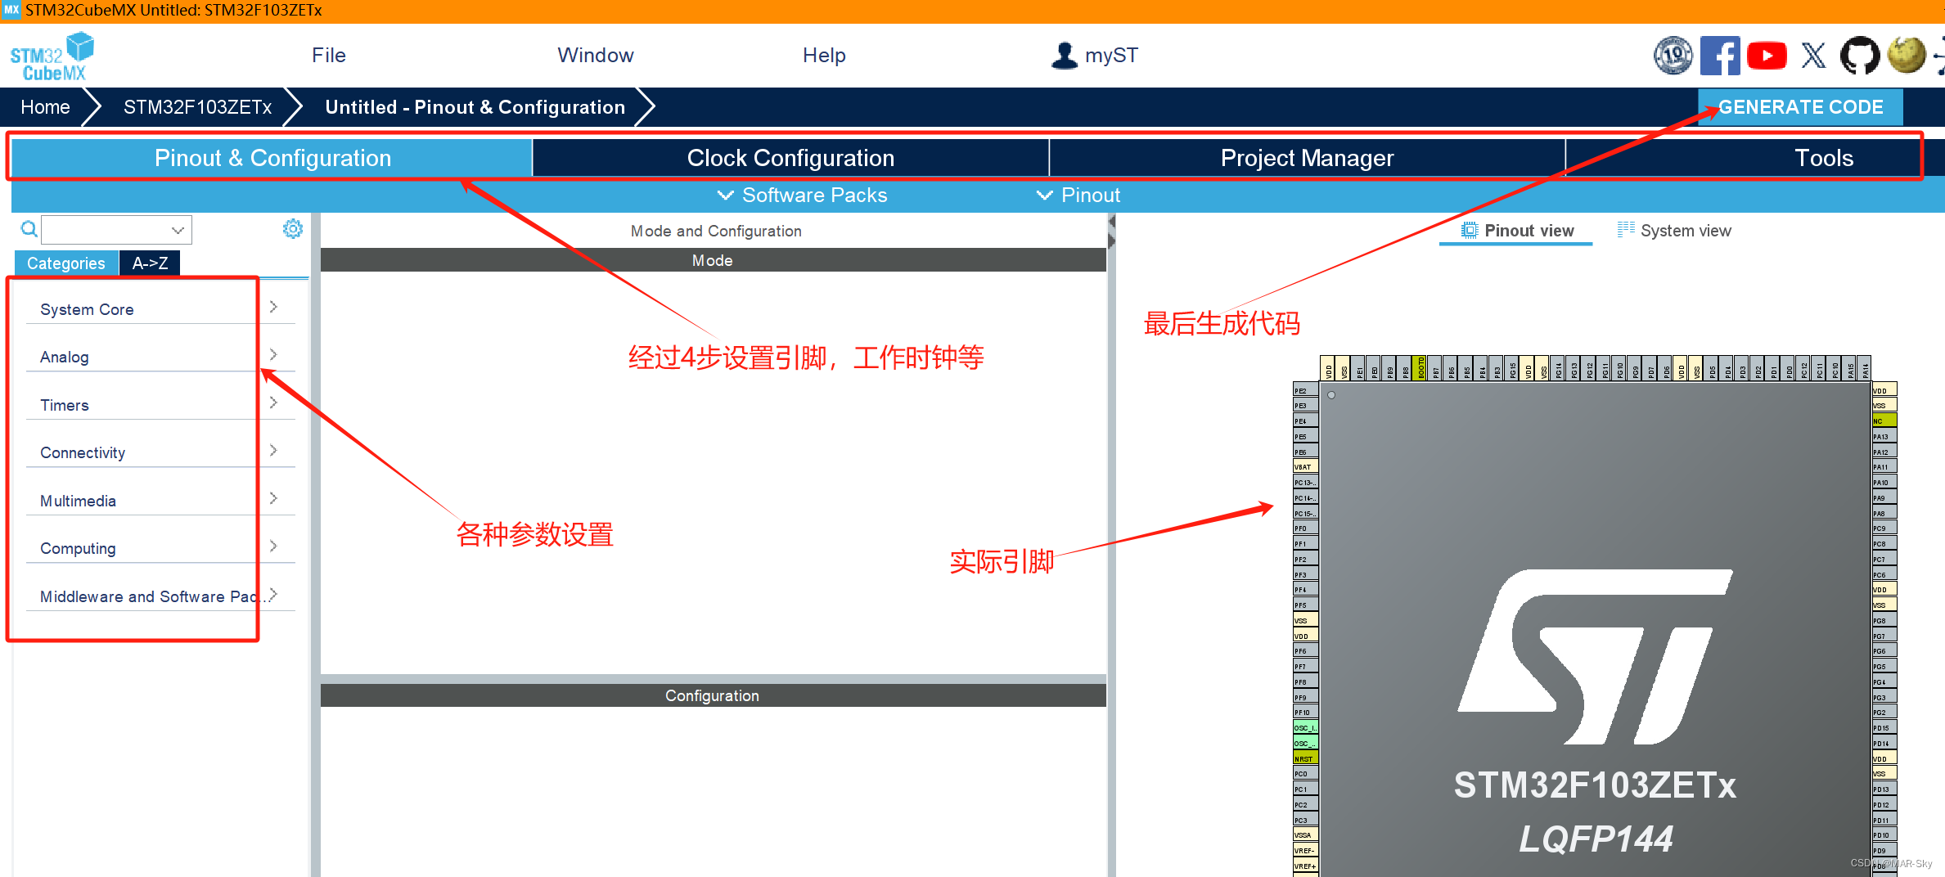Open the categories settings gear icon

[292, 228]
